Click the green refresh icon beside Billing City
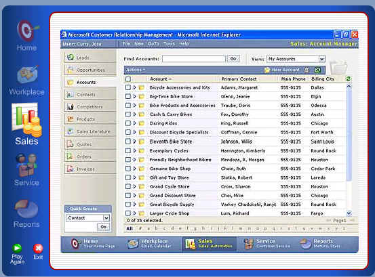The image size is (375, 277). 349,79
